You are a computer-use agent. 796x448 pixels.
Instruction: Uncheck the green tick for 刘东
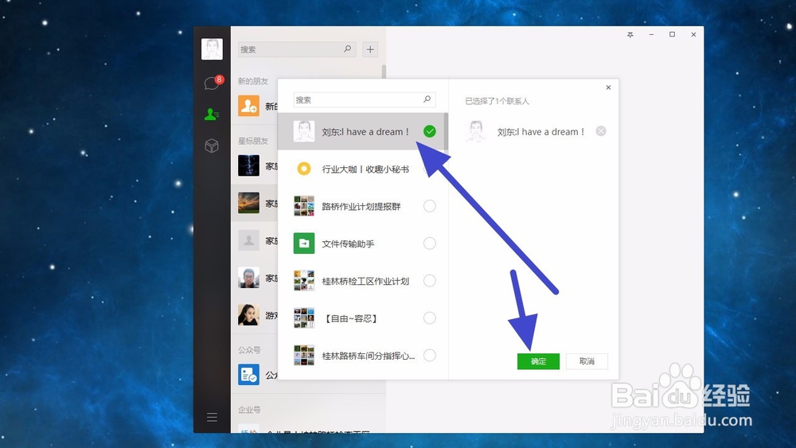(430, 131)
